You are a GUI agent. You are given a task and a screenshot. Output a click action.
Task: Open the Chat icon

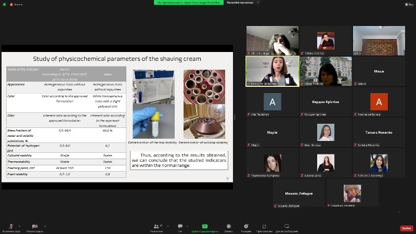180,226
